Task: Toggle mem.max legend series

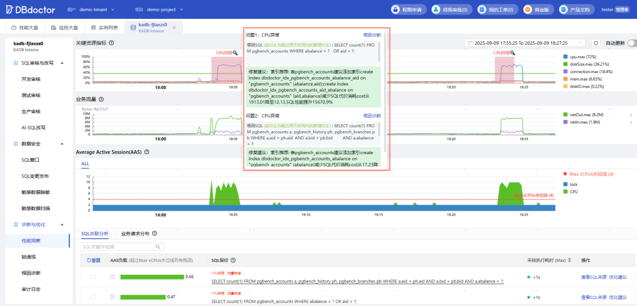Action: pos(583,79)
